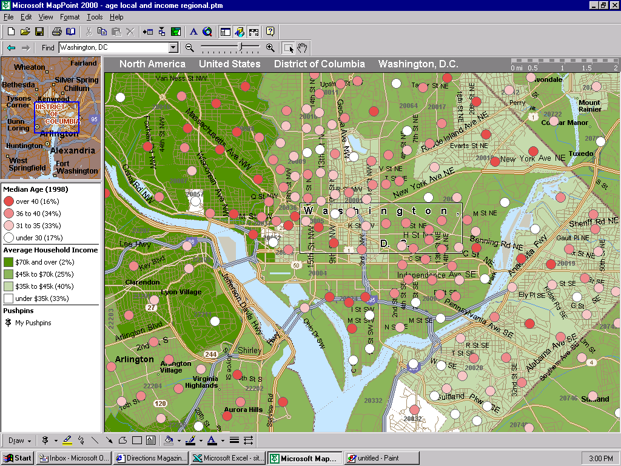Click the Help question mark icon
Viewport: 621px width, 466px height.
pos(270,32)
